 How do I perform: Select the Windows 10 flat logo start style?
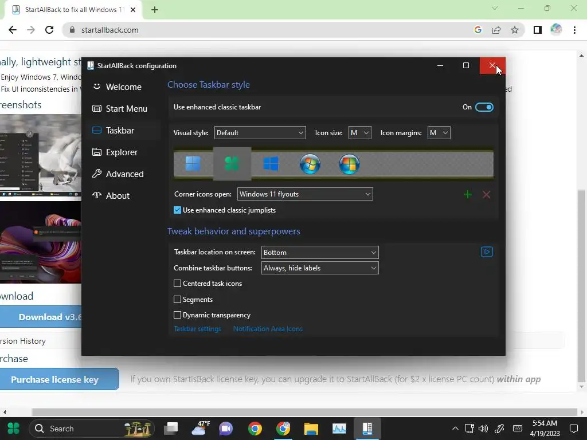(x=271, y=164)
